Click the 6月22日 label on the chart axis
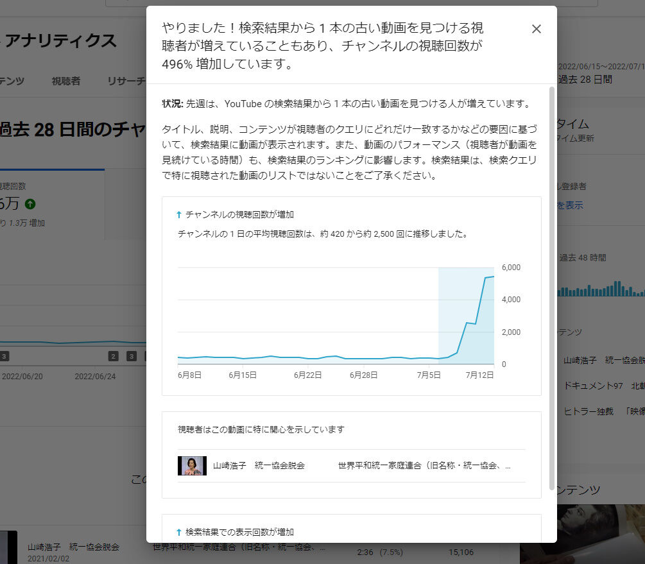The image size is (645, 564). (307, 375)
